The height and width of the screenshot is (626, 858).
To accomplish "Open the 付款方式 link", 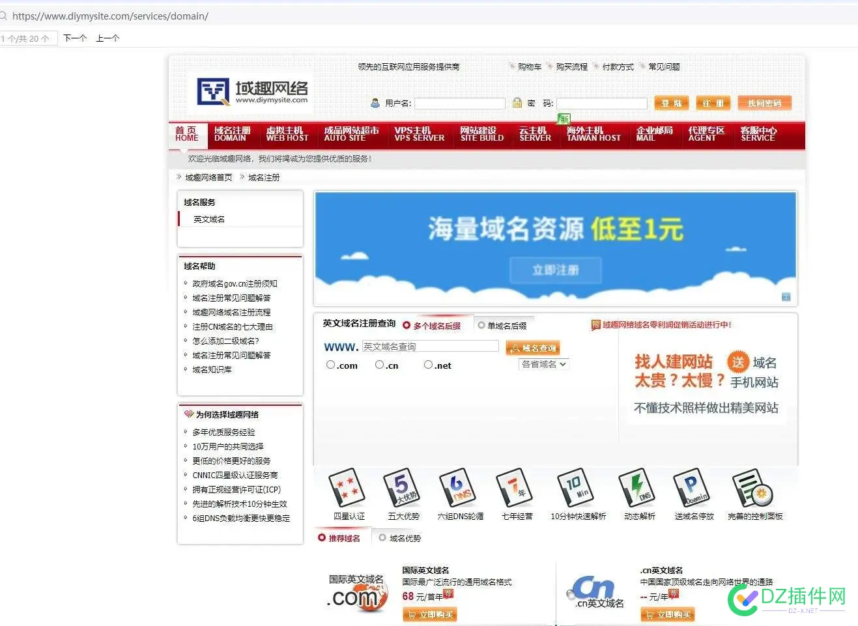I will 618,66.
